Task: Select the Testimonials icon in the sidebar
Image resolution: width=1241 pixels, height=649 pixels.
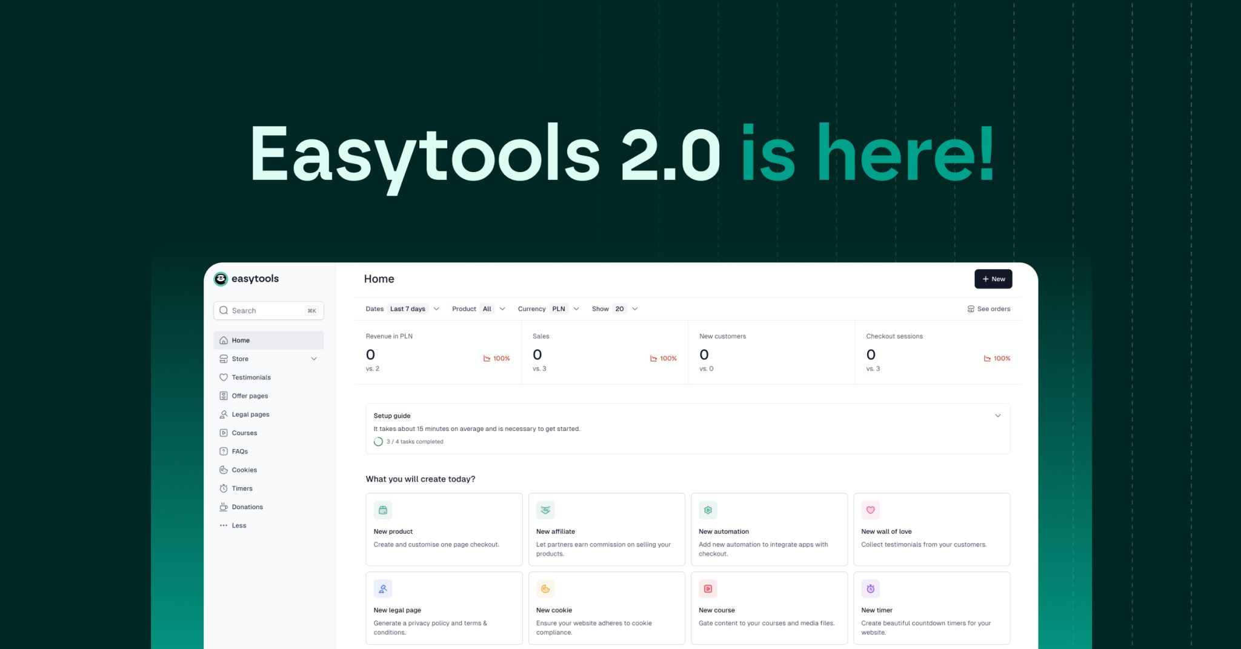Action: click(224, 377)
